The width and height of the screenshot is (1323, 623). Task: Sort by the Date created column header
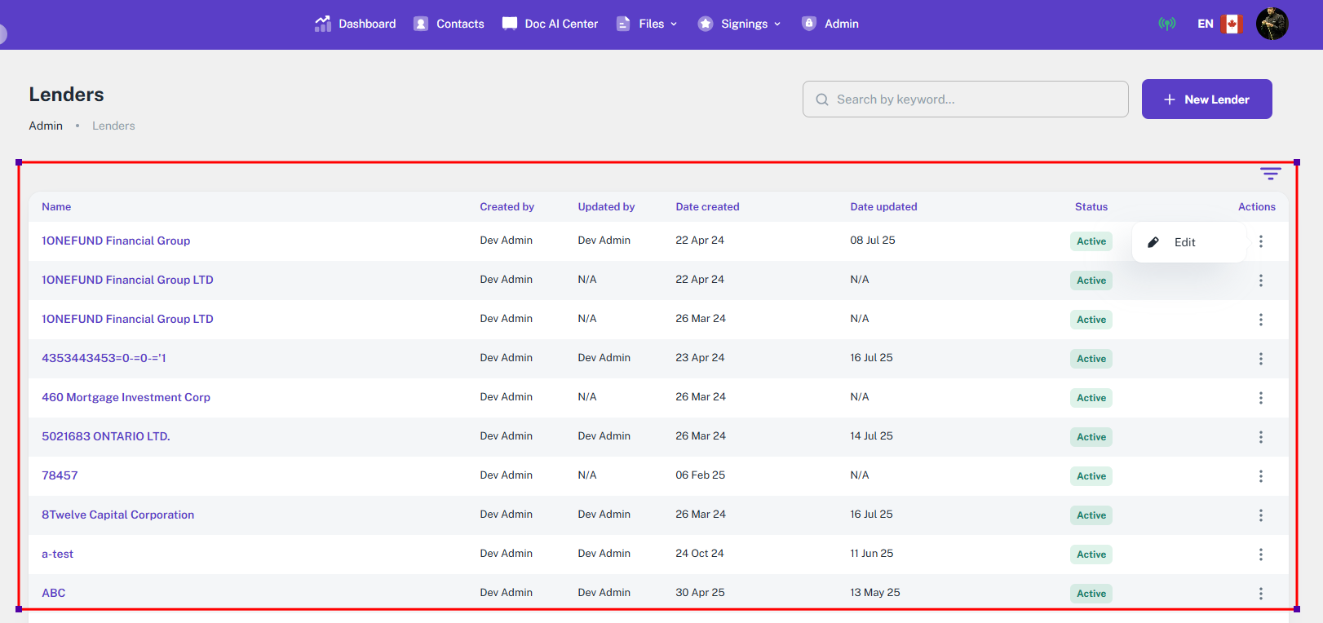pyautogui.click(x=707, y=207)
